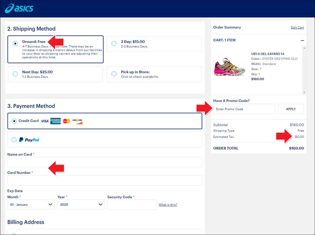Click the OYSTER GREY/PINK GLO color value
The image size is (315, 235).
pyautogui.click(x=279, y=59)
